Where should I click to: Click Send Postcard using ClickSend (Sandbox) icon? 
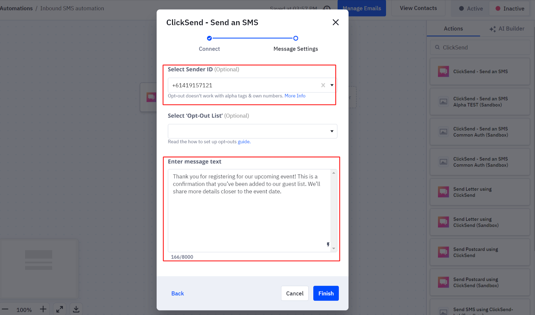point(443,282)
